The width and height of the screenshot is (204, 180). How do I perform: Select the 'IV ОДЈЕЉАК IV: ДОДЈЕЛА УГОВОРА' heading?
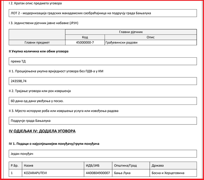(x=42, y=131)
